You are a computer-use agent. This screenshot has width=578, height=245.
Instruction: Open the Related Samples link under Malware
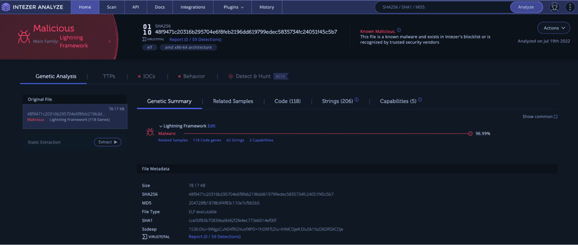(x=173, y=140)
